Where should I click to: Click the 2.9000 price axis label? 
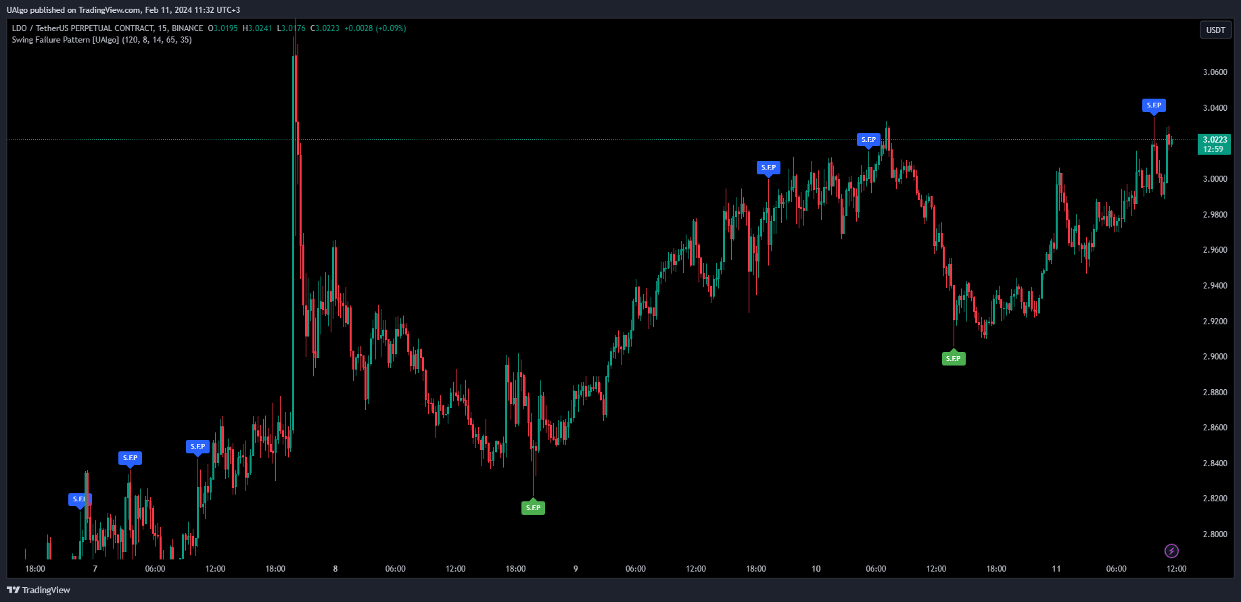1215,357
